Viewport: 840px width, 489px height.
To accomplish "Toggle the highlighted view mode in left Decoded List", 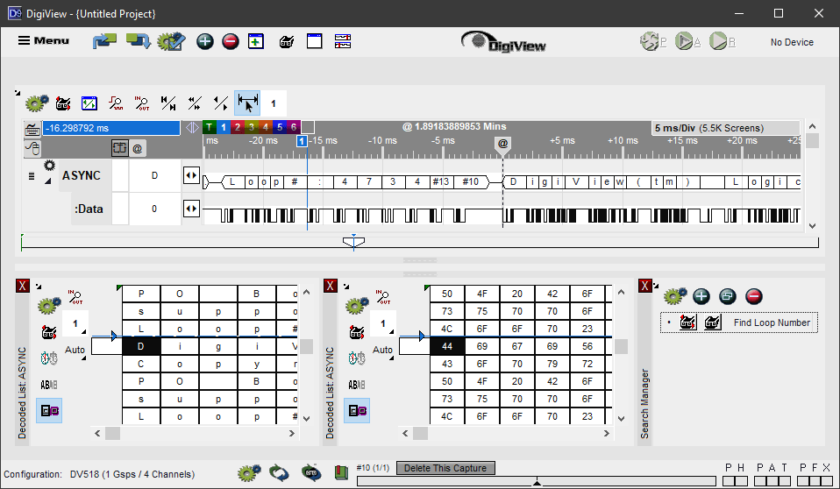I will (49, 409).
